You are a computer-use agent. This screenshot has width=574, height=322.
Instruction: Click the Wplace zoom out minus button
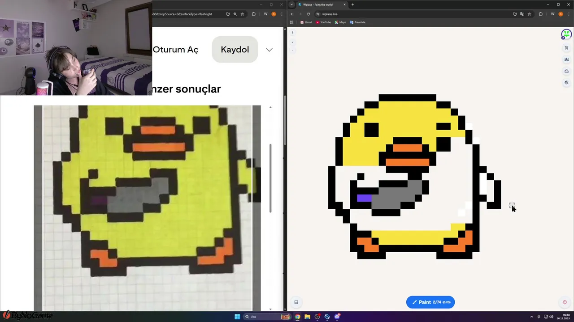[x=292, y=50]
